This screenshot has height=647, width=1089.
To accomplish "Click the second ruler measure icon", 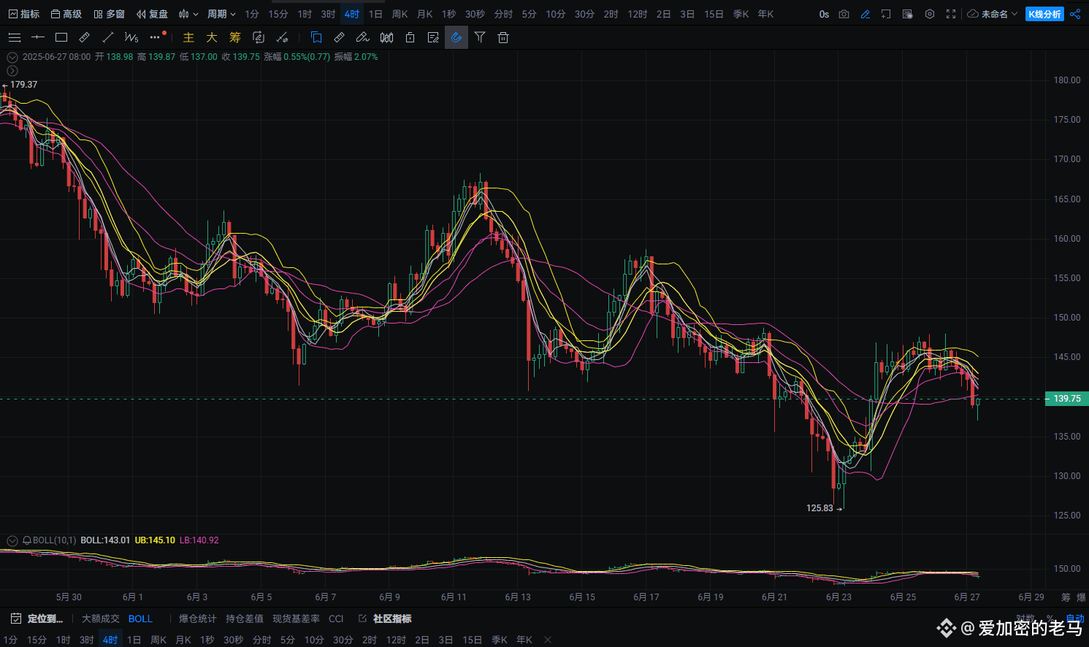I will point(340,37).
